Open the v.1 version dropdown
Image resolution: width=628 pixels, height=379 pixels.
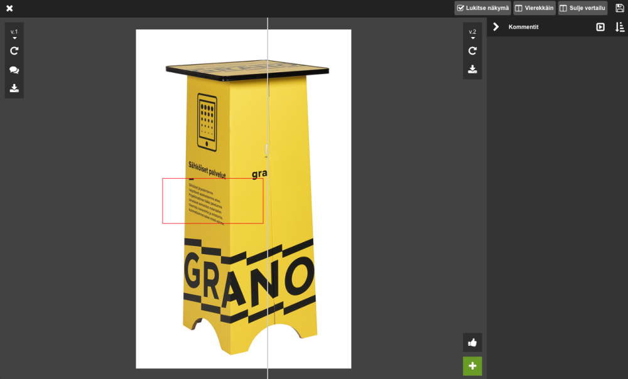click(14, 34)
